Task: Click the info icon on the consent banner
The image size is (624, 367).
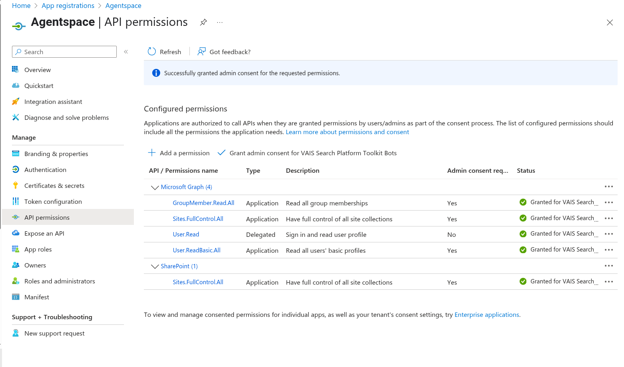Action: (156, 73)
